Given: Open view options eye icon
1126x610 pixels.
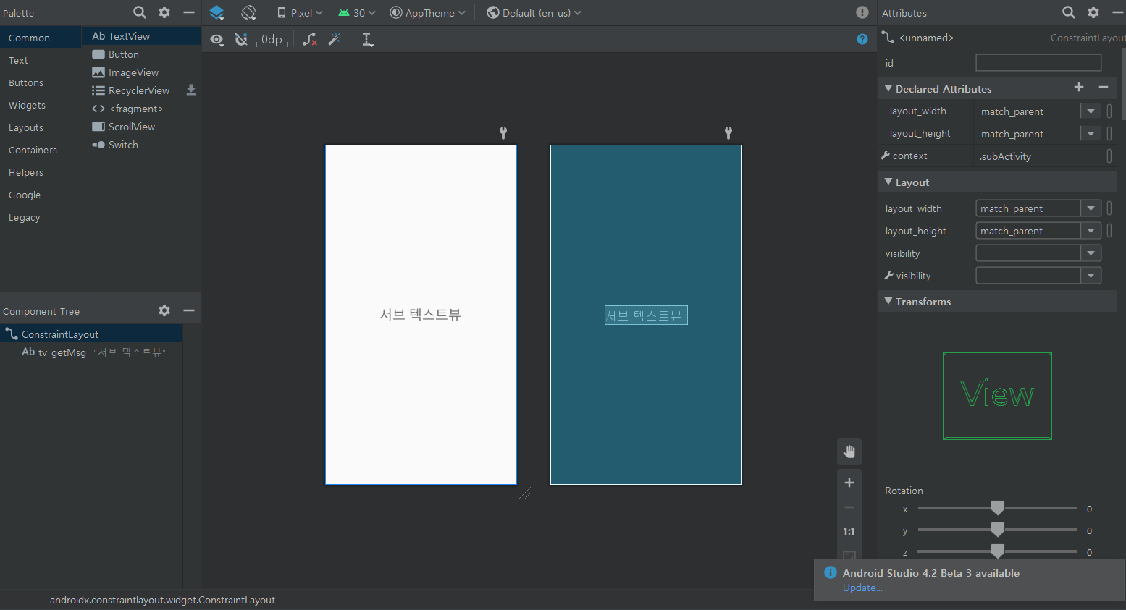Looking at the screenshot, I should click(x=217, y=40).
